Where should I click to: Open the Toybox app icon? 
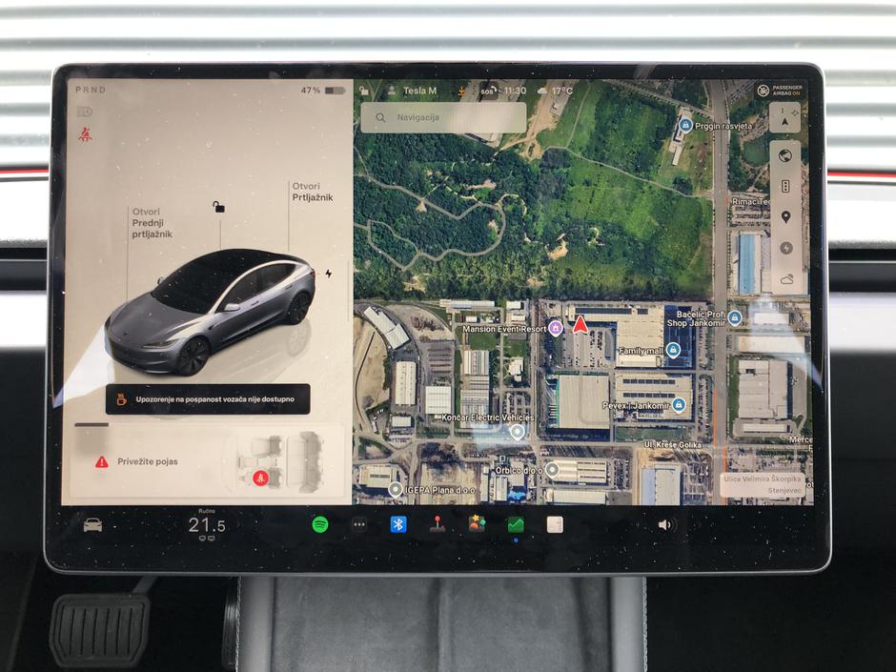(x=477, y=523)
